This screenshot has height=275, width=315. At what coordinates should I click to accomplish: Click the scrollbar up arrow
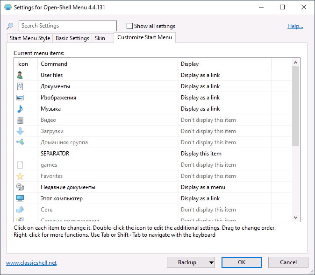[295, 63]
